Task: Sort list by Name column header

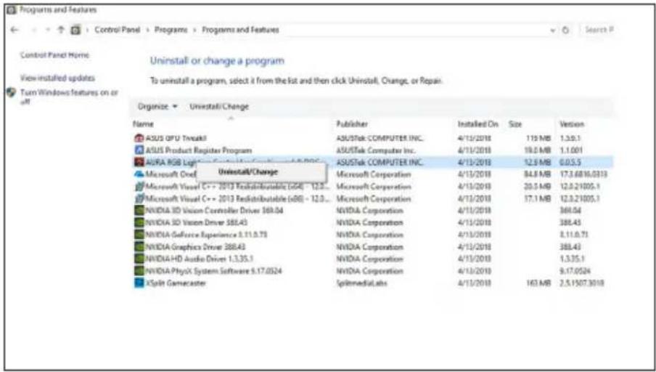Action: coord(143,124)
